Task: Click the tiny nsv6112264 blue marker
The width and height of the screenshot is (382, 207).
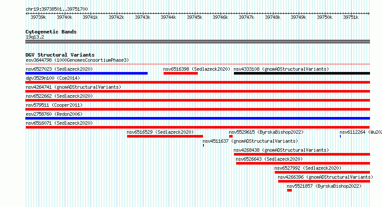Action: [340, 136]
